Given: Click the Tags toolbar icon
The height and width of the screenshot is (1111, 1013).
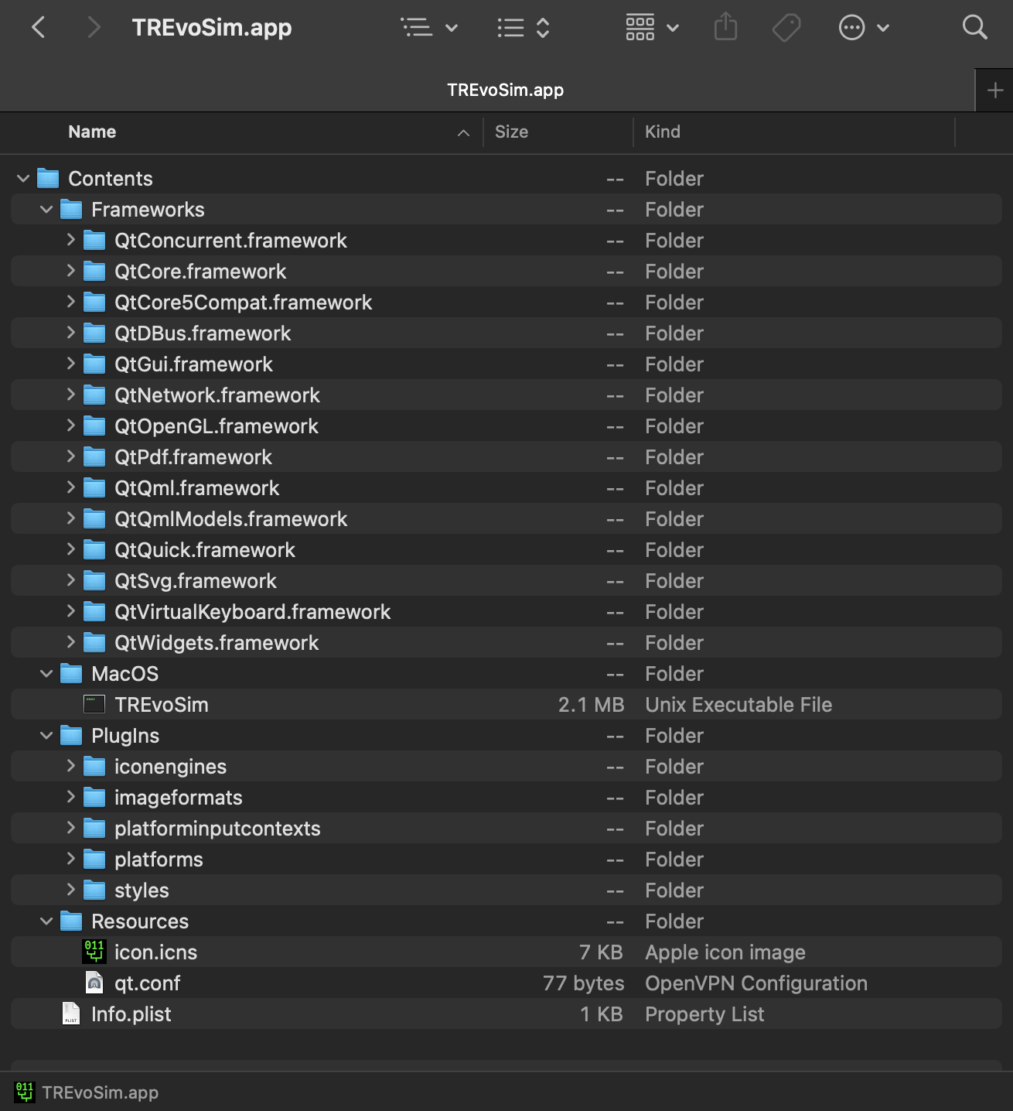Looking at the screenshot, I should [786, 28].
